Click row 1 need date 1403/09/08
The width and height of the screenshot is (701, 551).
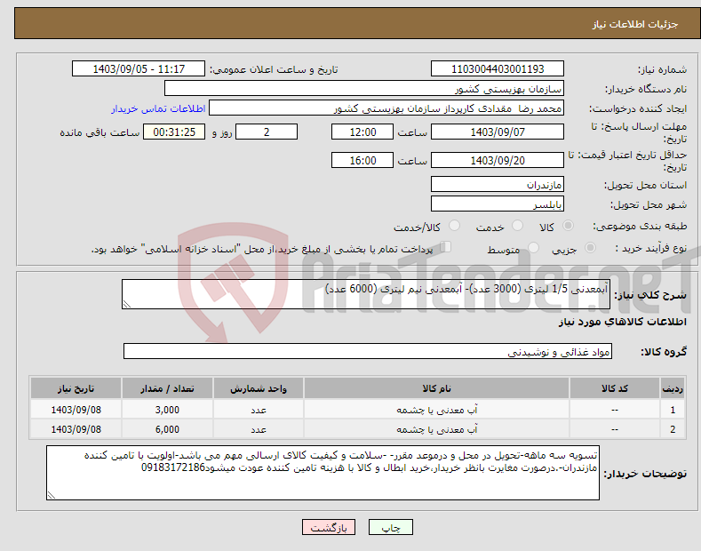tap(76, 410)
